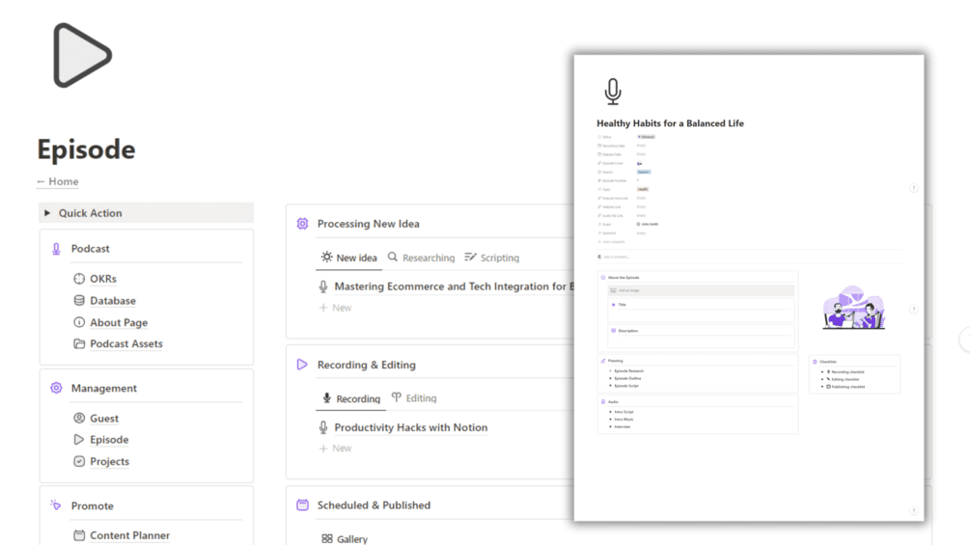Screen dimensions: 970x545
Task: Click the Projects checkmark icon
Action: click(79, 461)
